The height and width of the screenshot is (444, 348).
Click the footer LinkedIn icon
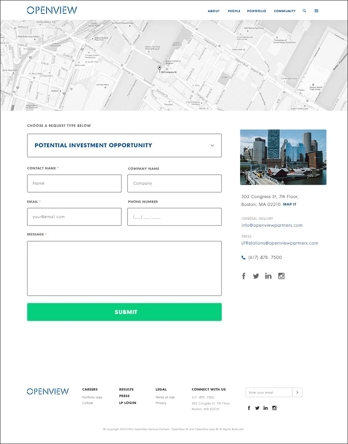(x=265, y=408)
